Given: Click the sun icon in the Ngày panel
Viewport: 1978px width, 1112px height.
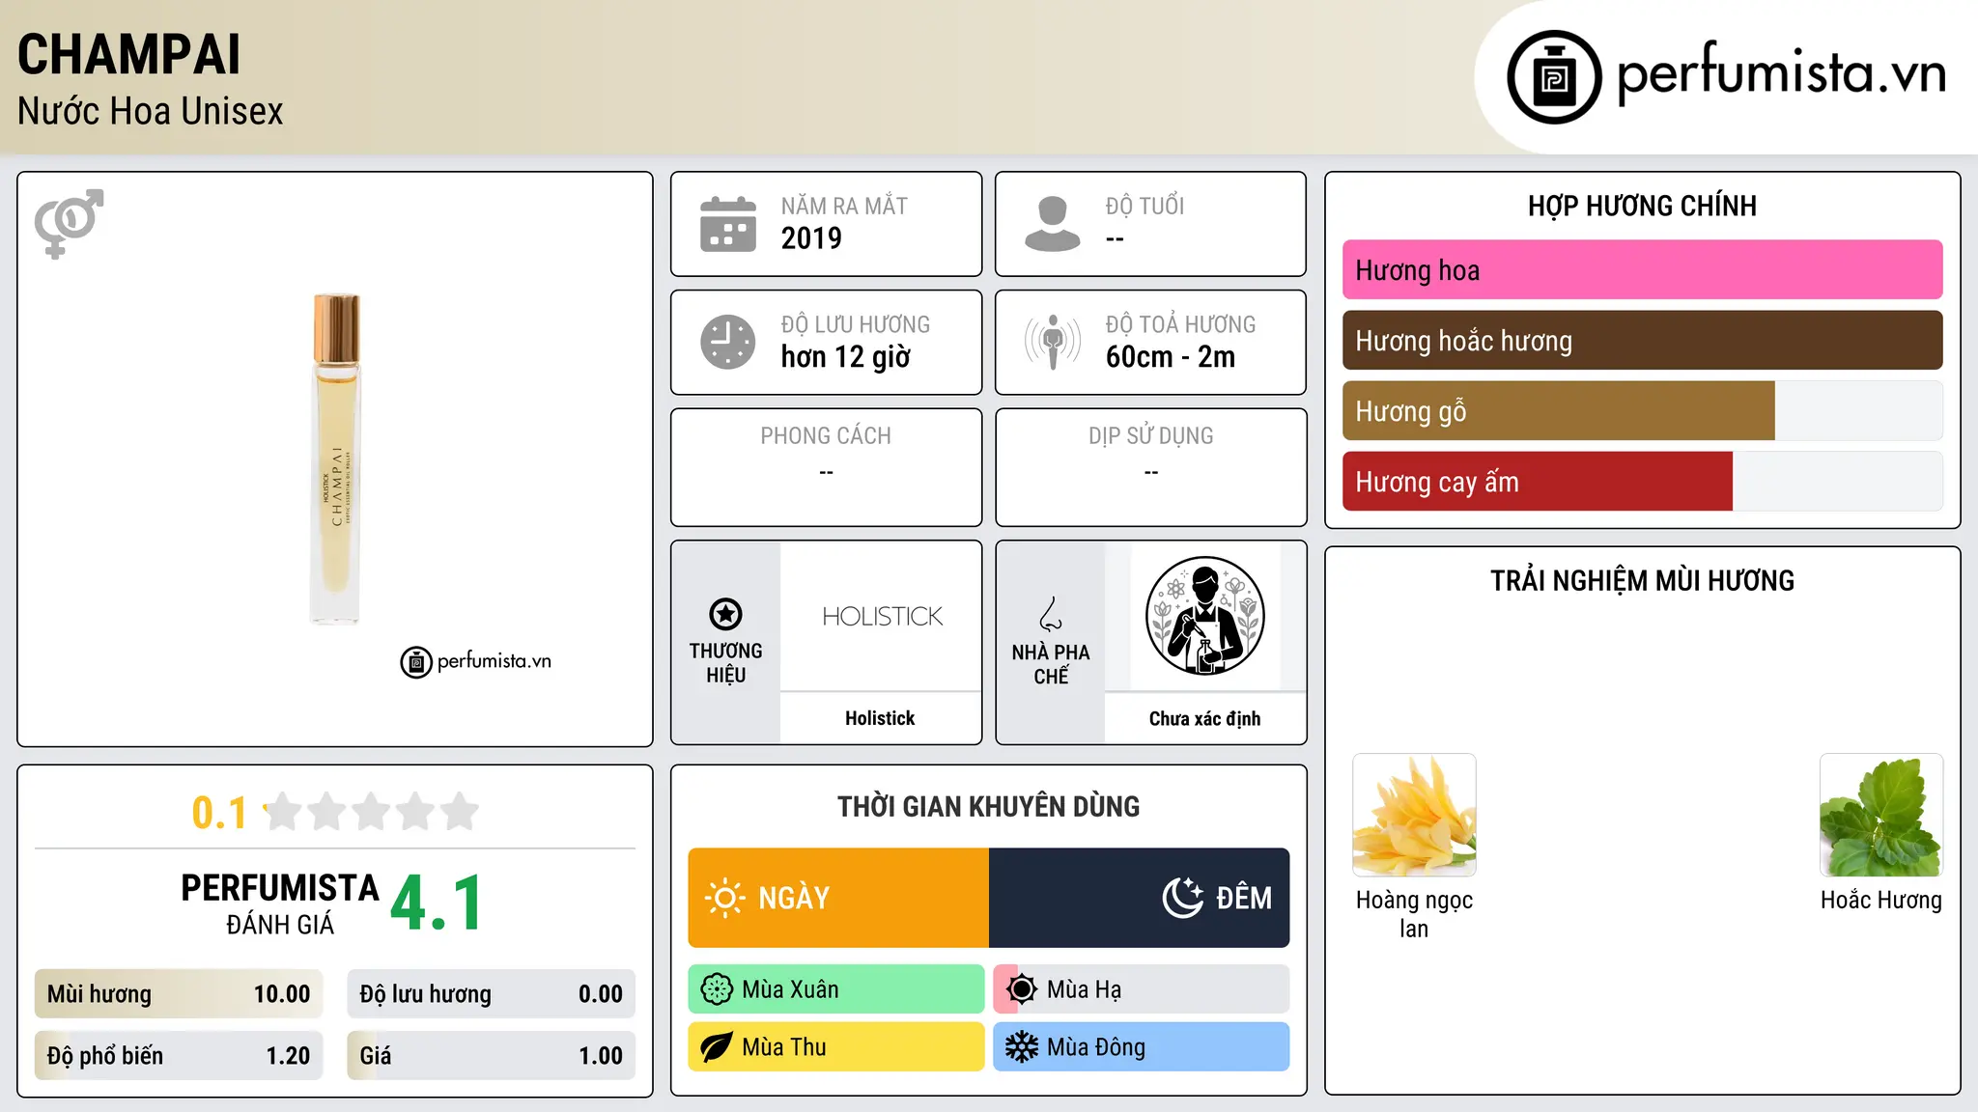Looking at the screenshot, I should [724, 898].
